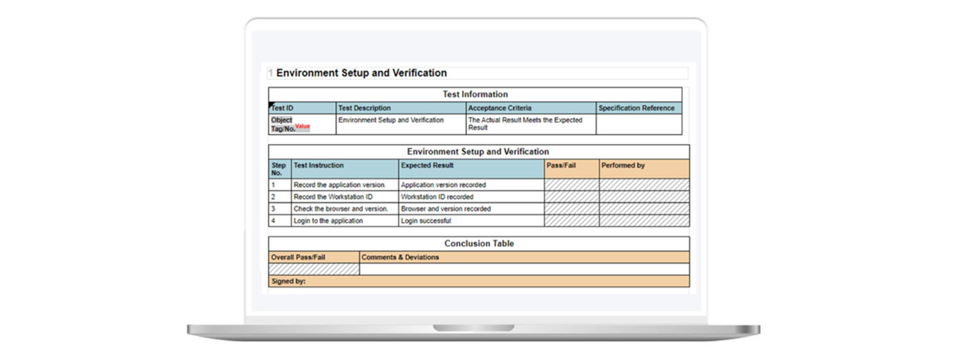Image resolution: width=953 pixels, height=356 pixels.
Task: Click the black corner marker on Test ID
Action: [x=271, y=105]
